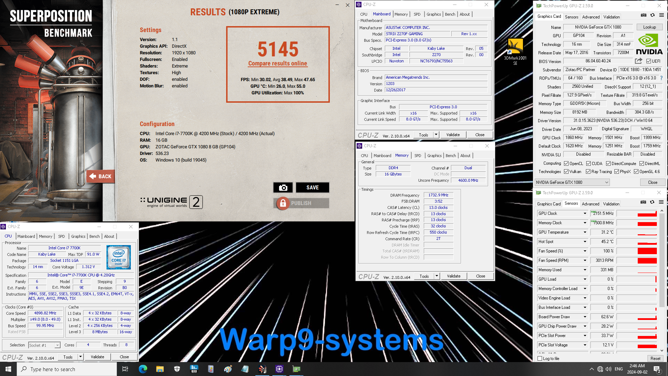Open the 3DMark2001 SE desktop shortcut
This screenshot has width=668, height=376.
coord(515,52)
